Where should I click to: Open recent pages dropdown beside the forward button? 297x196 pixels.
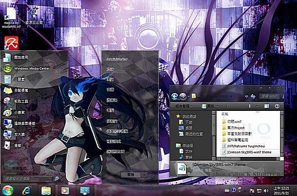(x=189, y=97)
